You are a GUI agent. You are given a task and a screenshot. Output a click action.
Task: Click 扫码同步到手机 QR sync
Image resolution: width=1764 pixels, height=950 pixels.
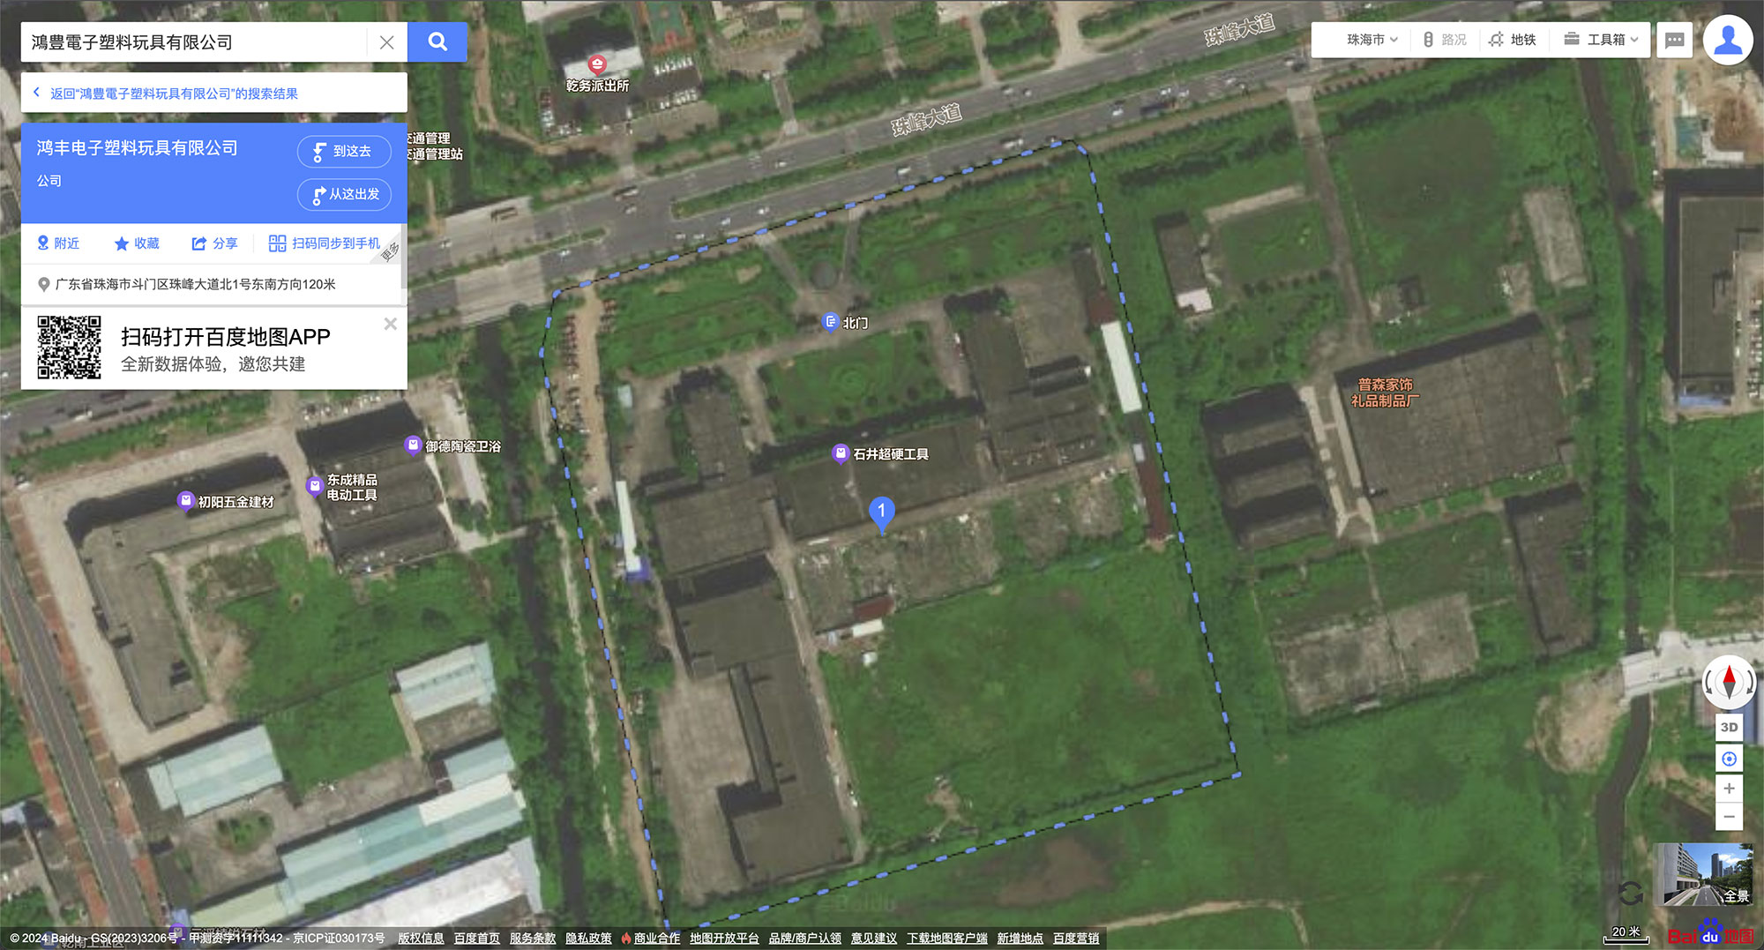click(325, 243)
